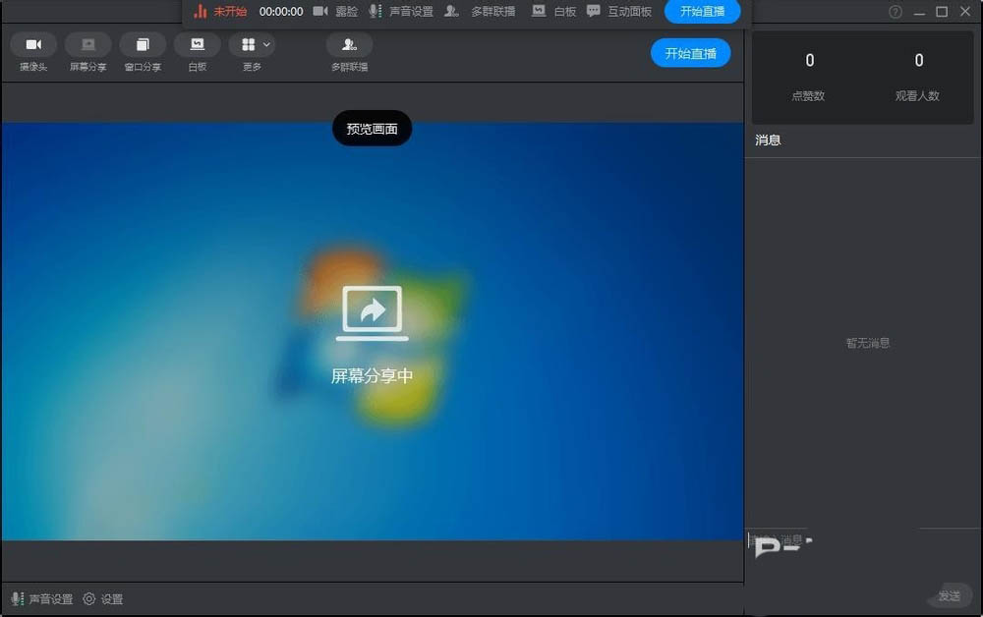Click the lower 开始直播 button

690,53
